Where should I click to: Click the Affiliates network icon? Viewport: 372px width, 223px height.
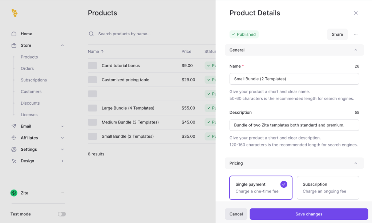14,138
